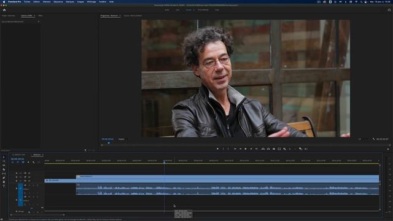The width and height of the screenshot is (393, 221).
Task: Step back one frame
Action: [x=240, y=149]
